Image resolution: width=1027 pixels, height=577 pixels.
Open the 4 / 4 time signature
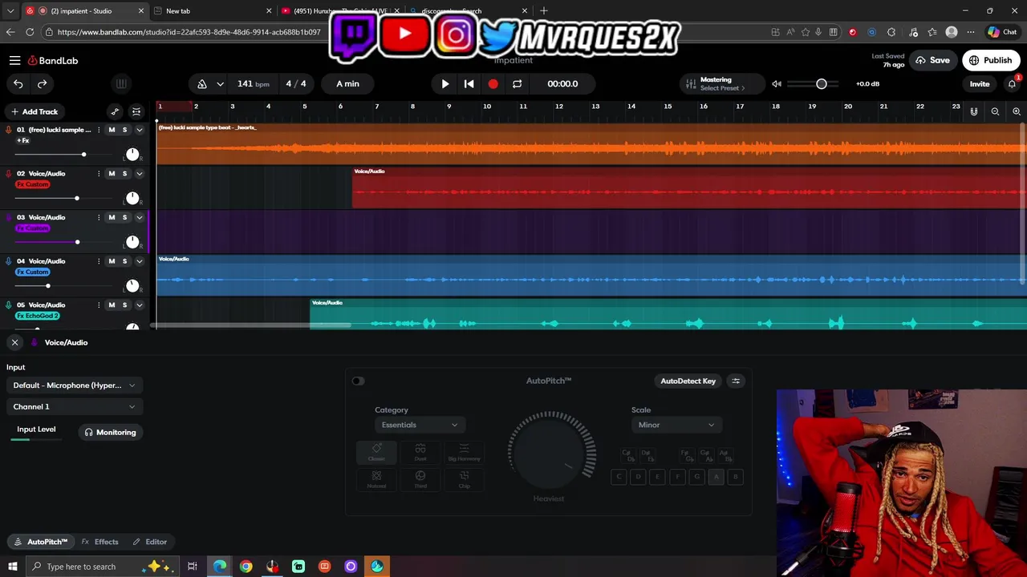pyautogui.click(x=296, y=83)
